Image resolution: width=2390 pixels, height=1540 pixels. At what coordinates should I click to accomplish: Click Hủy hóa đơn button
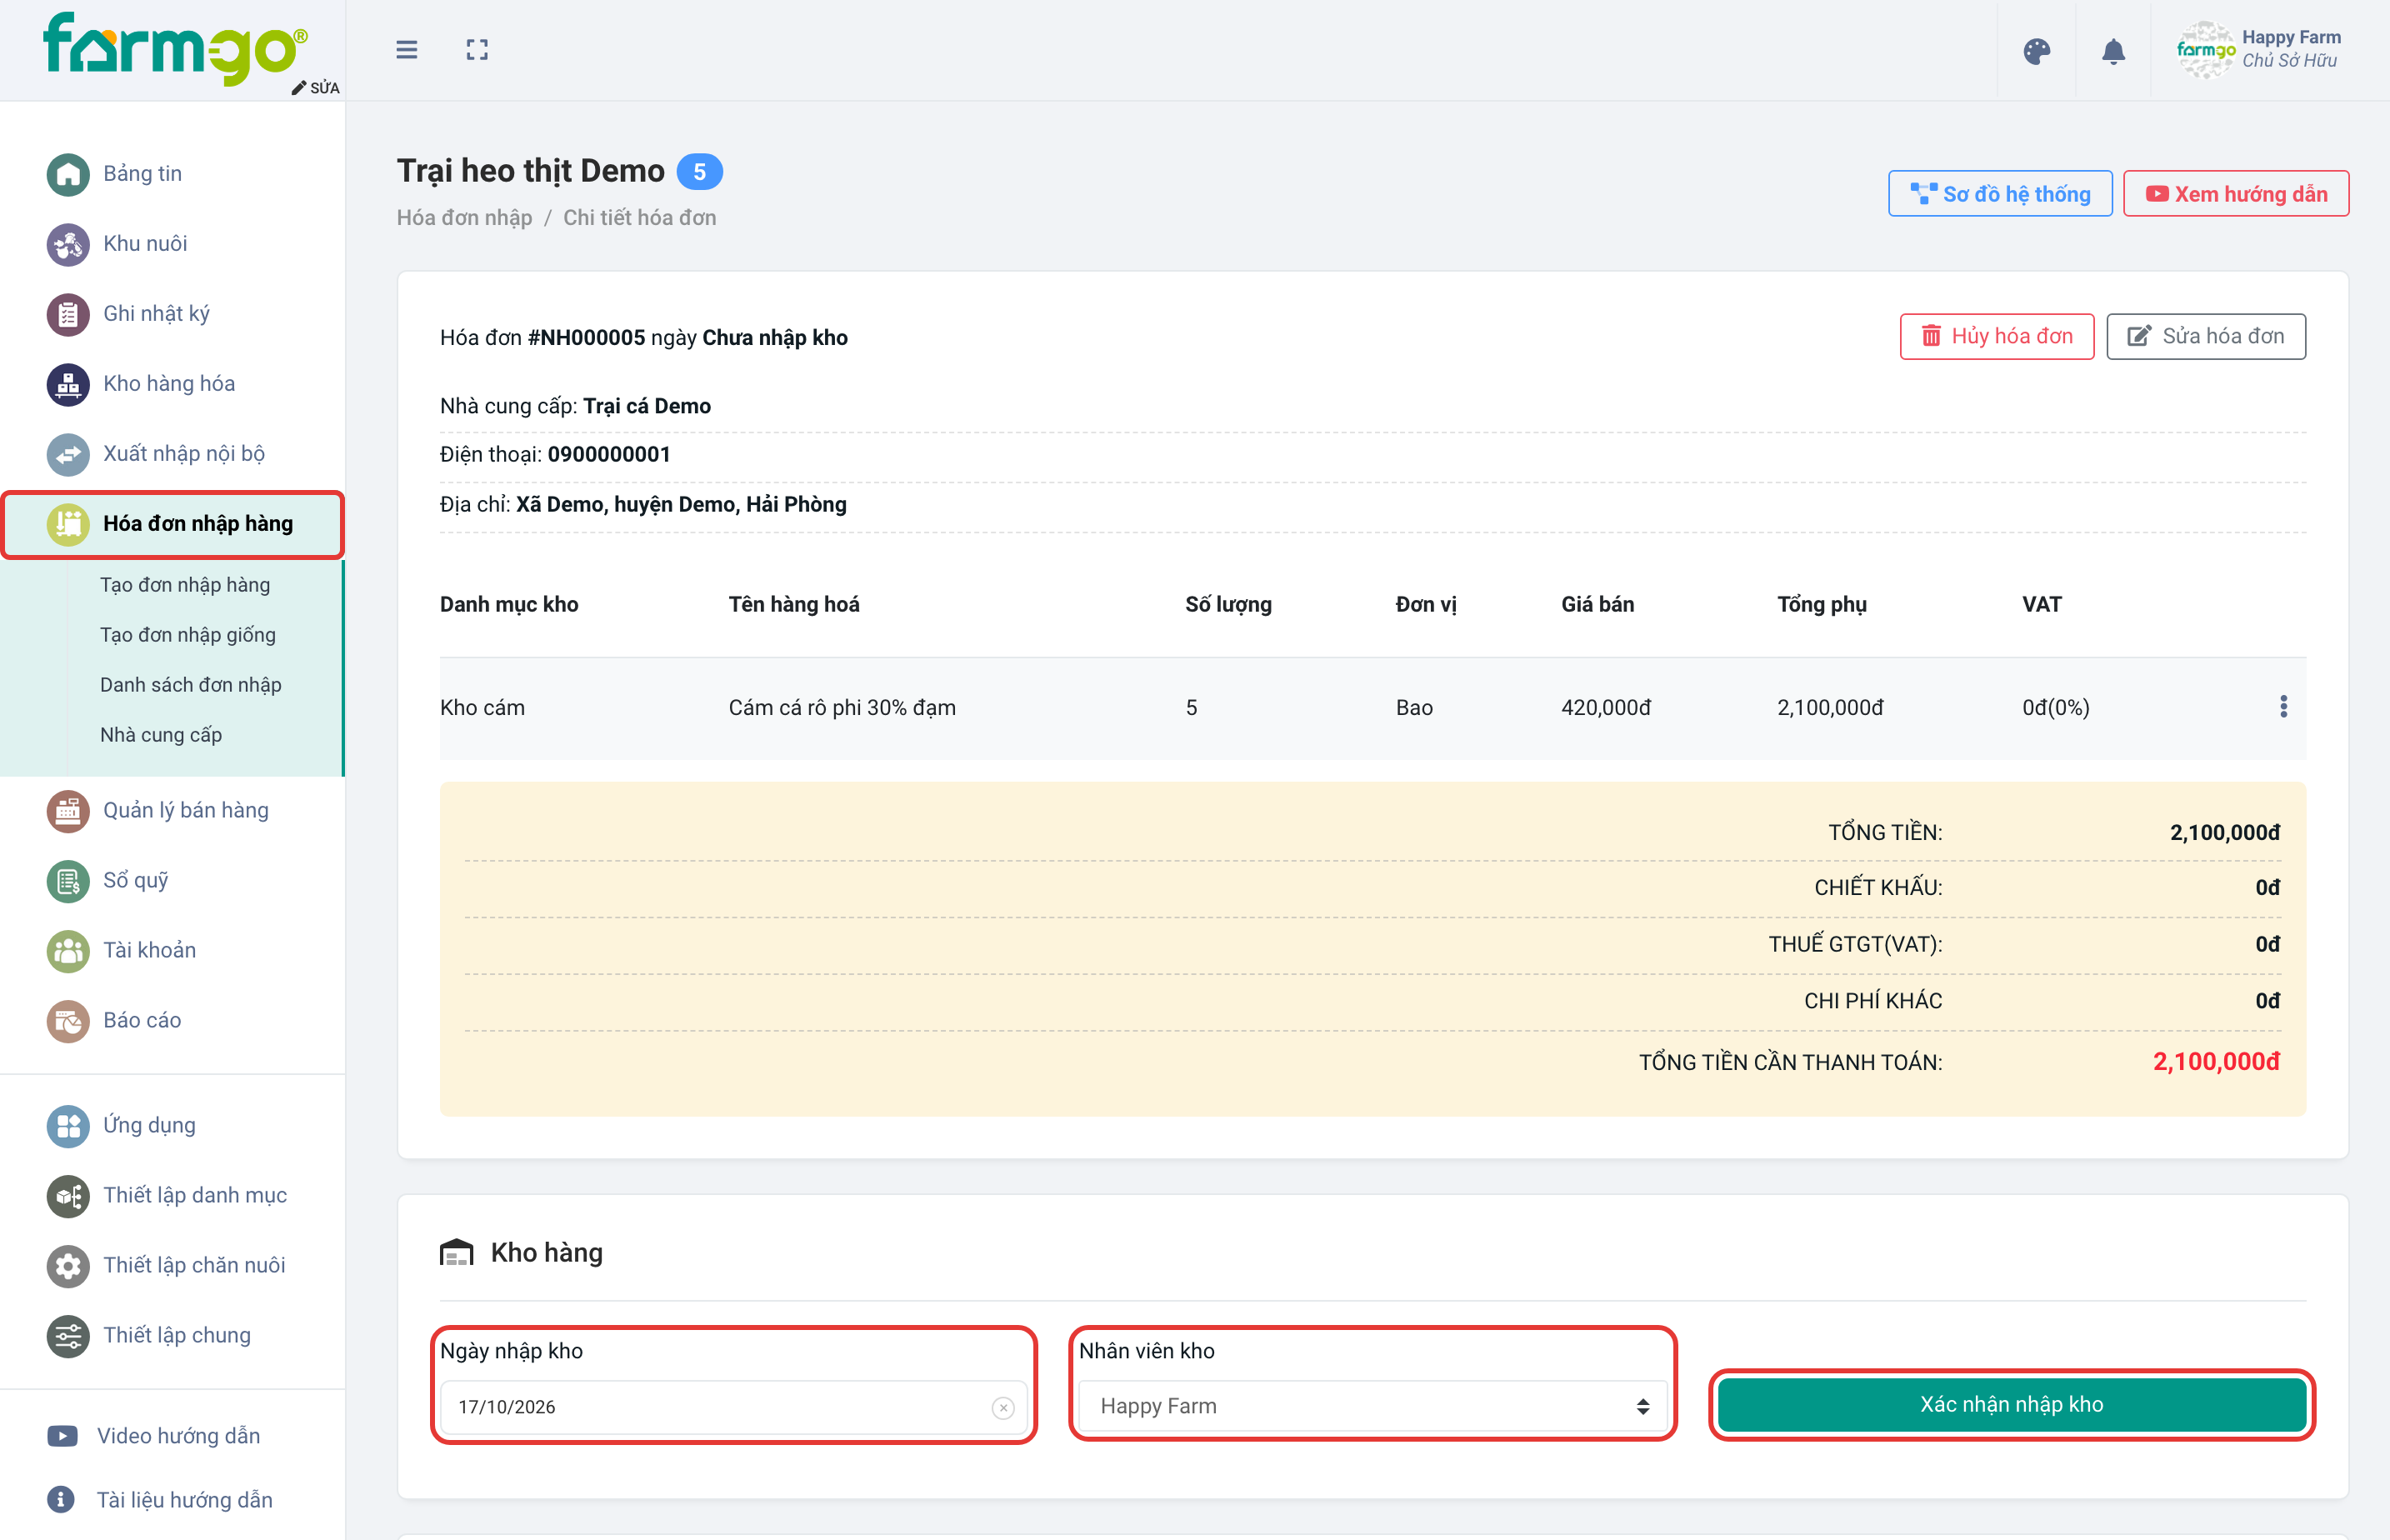1996,336
